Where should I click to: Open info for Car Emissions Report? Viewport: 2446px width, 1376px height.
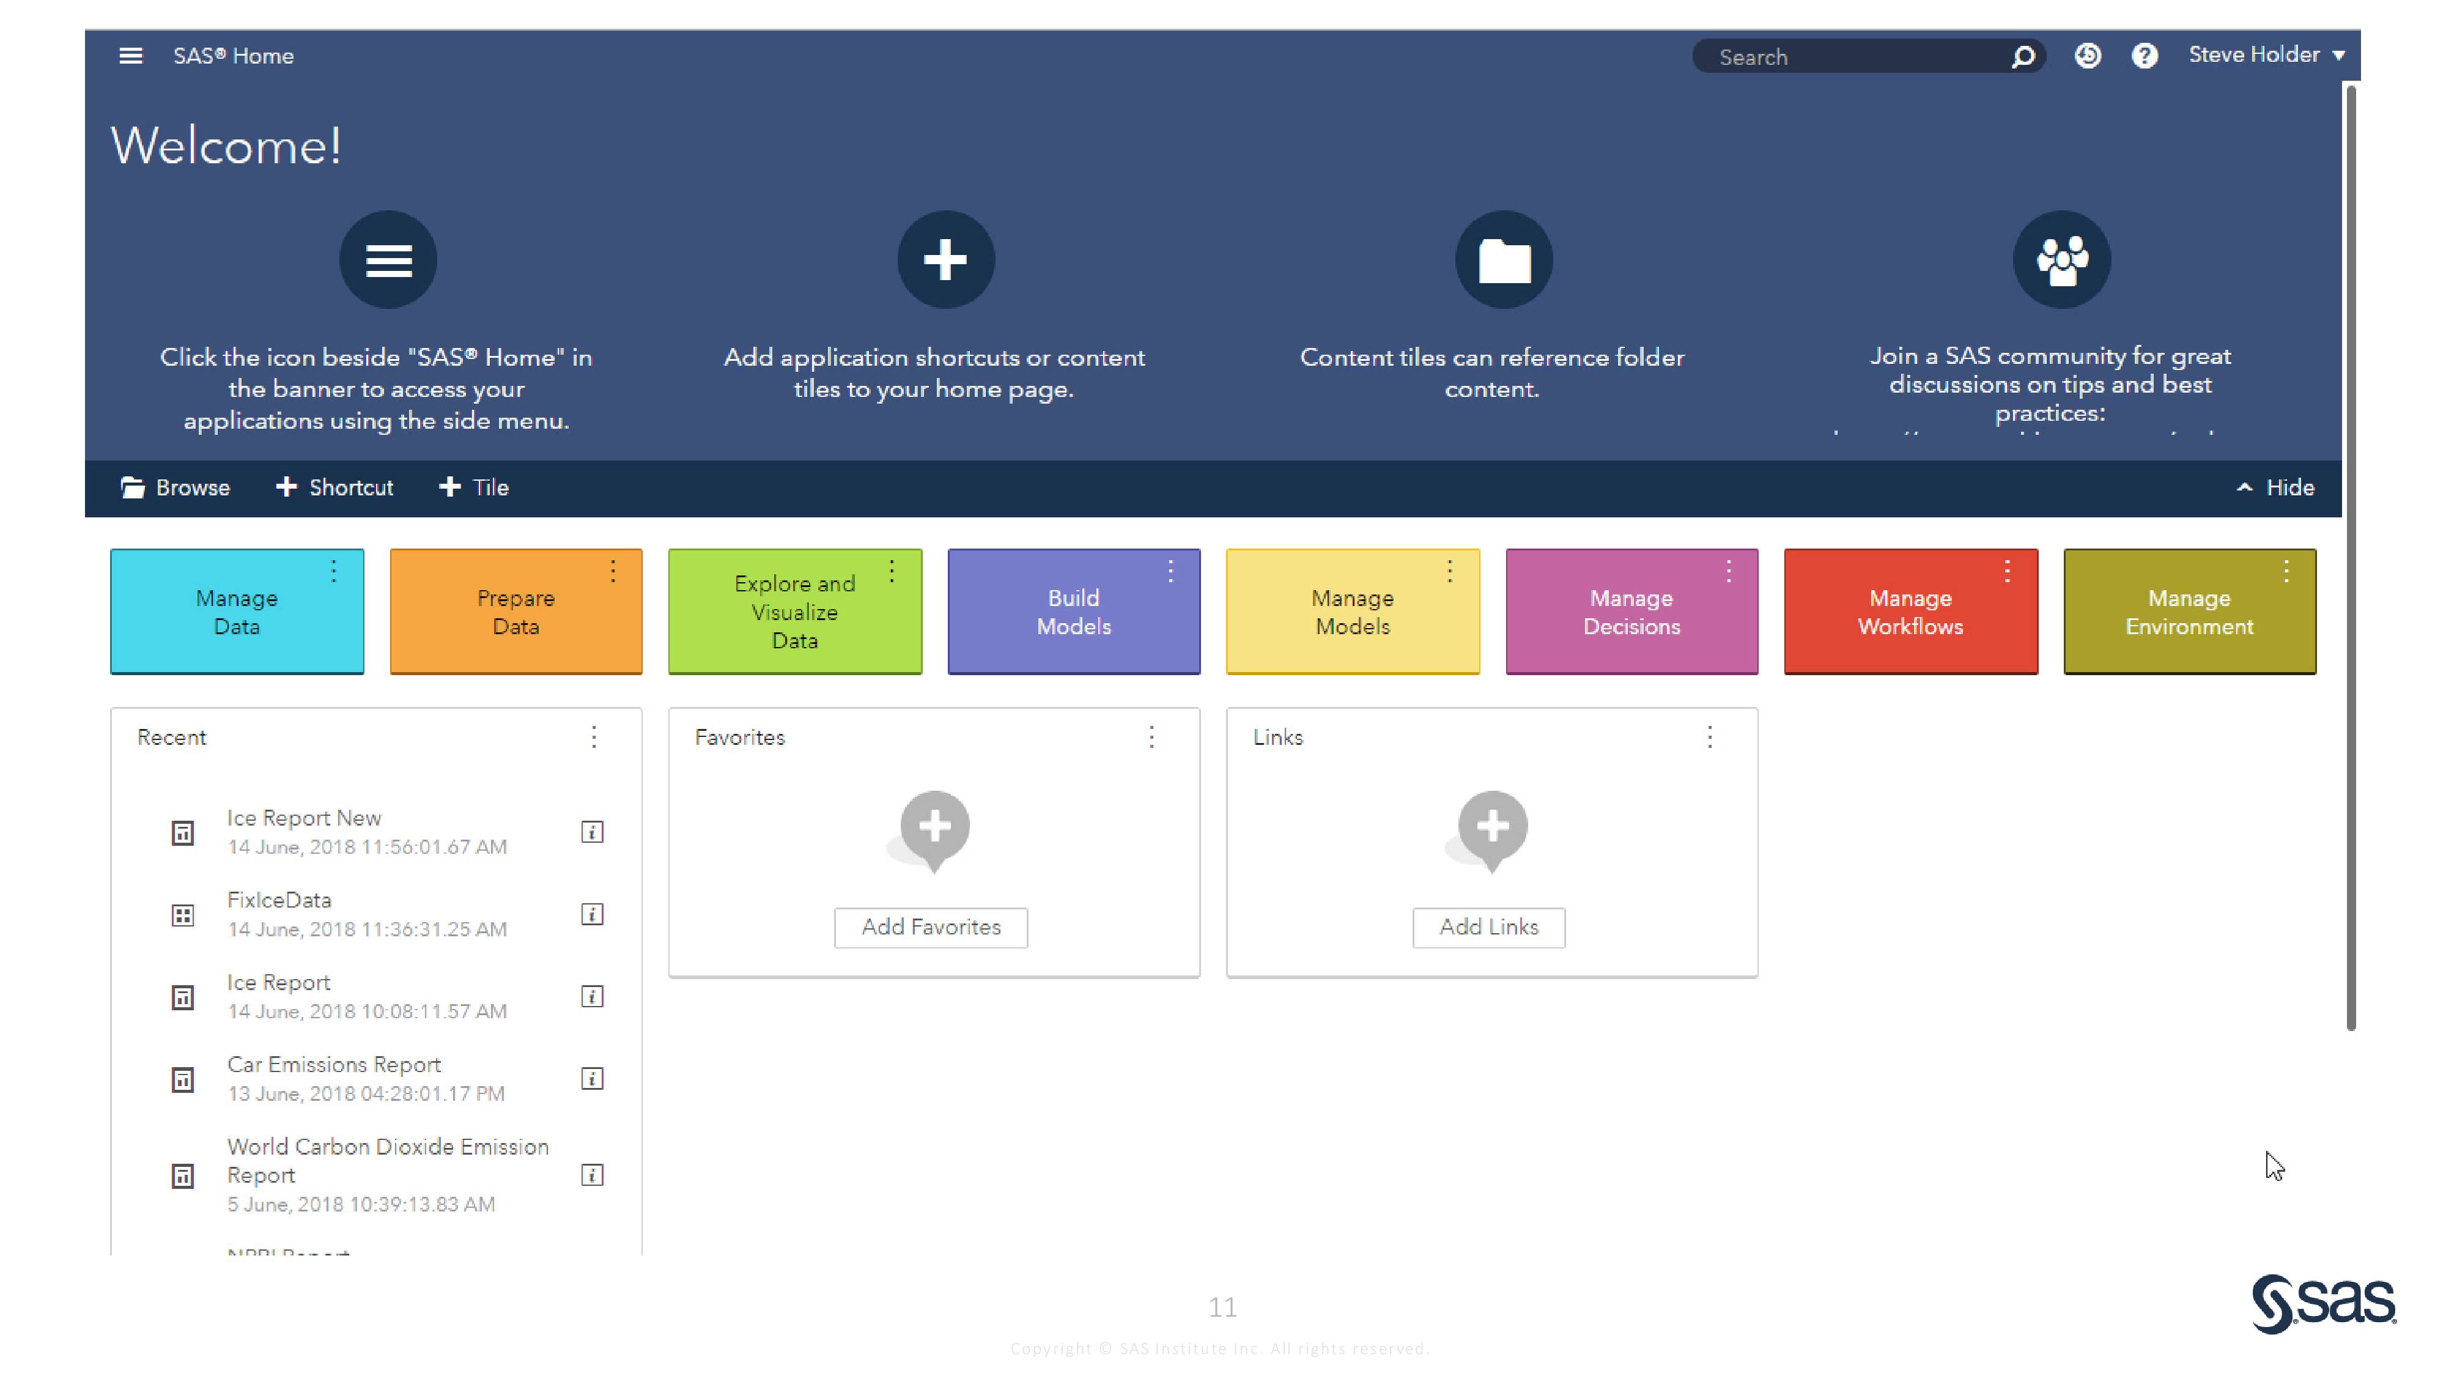591,1079
